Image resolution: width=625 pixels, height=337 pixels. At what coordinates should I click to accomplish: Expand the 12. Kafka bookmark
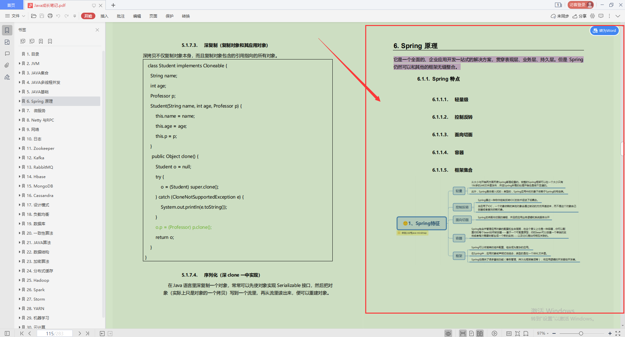coord(20,158)
